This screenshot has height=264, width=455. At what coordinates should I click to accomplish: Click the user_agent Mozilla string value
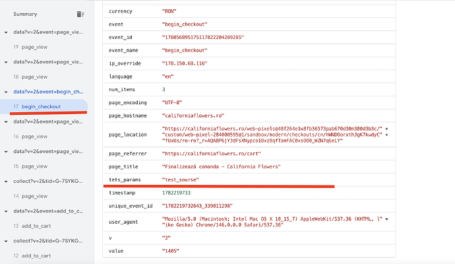pyautogui.click(x=275, y=222)
